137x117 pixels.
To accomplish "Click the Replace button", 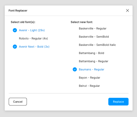I will 118,102.
